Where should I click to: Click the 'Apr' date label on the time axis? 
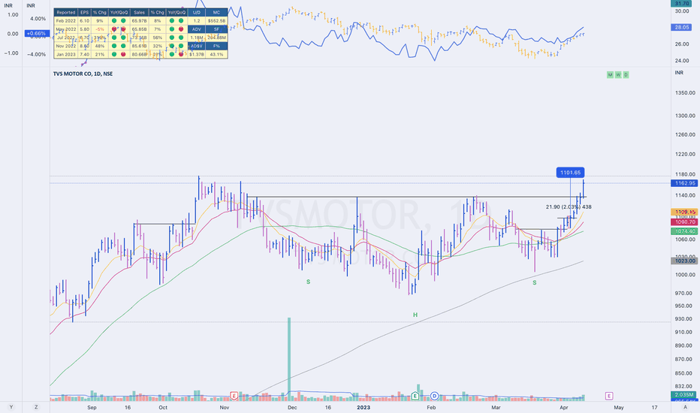pyautogui.click(x=564, y=407)
